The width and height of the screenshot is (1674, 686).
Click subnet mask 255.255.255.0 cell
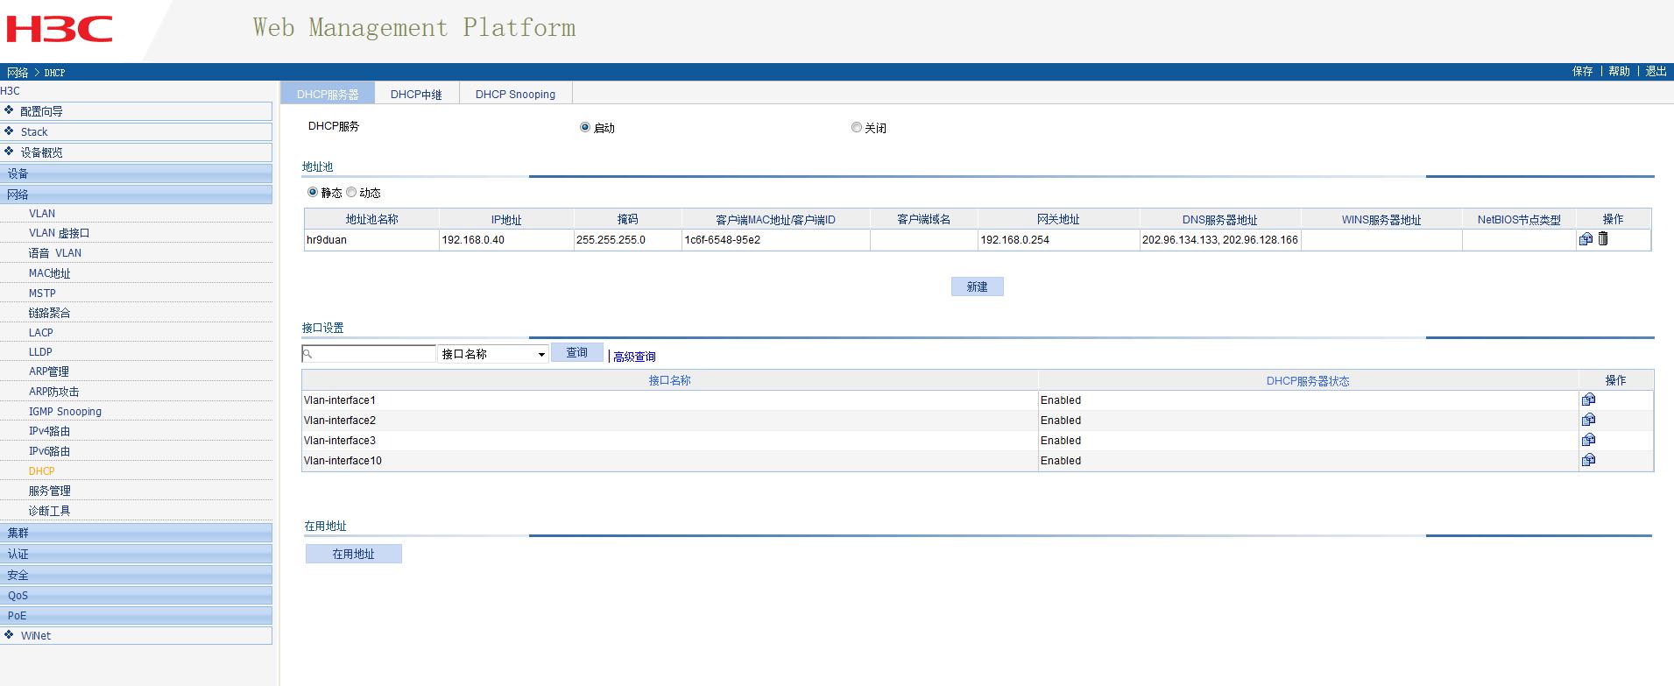pos(627,240)
